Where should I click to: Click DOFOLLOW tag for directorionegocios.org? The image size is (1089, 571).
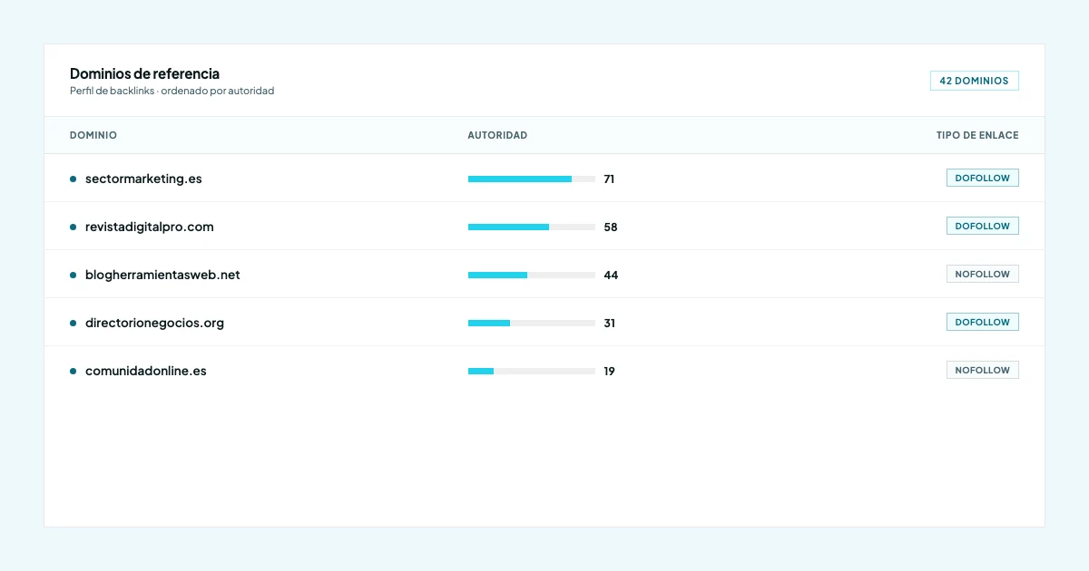tap(982, 322)
